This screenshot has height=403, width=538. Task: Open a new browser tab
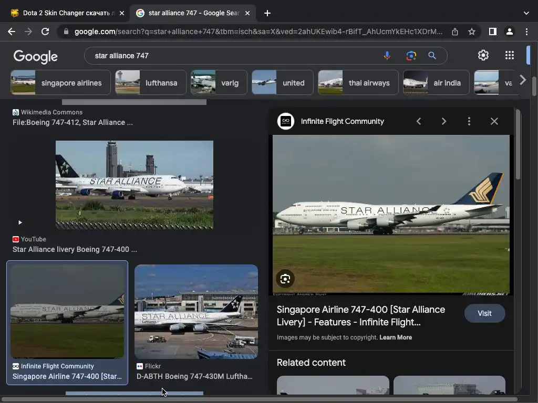(x=267, y=13)
